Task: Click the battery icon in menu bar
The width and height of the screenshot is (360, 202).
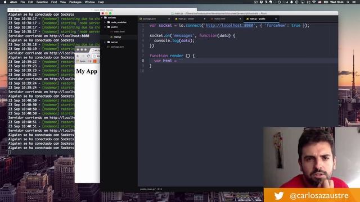Action: pyautogui.click(x=326, y=2)
